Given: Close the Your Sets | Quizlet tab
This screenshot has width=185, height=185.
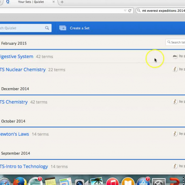Looking at the screenshot, I should point(54,2).
